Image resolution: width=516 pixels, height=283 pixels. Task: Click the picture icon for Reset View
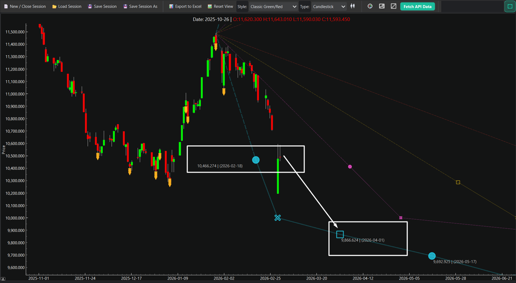point(210,6)
